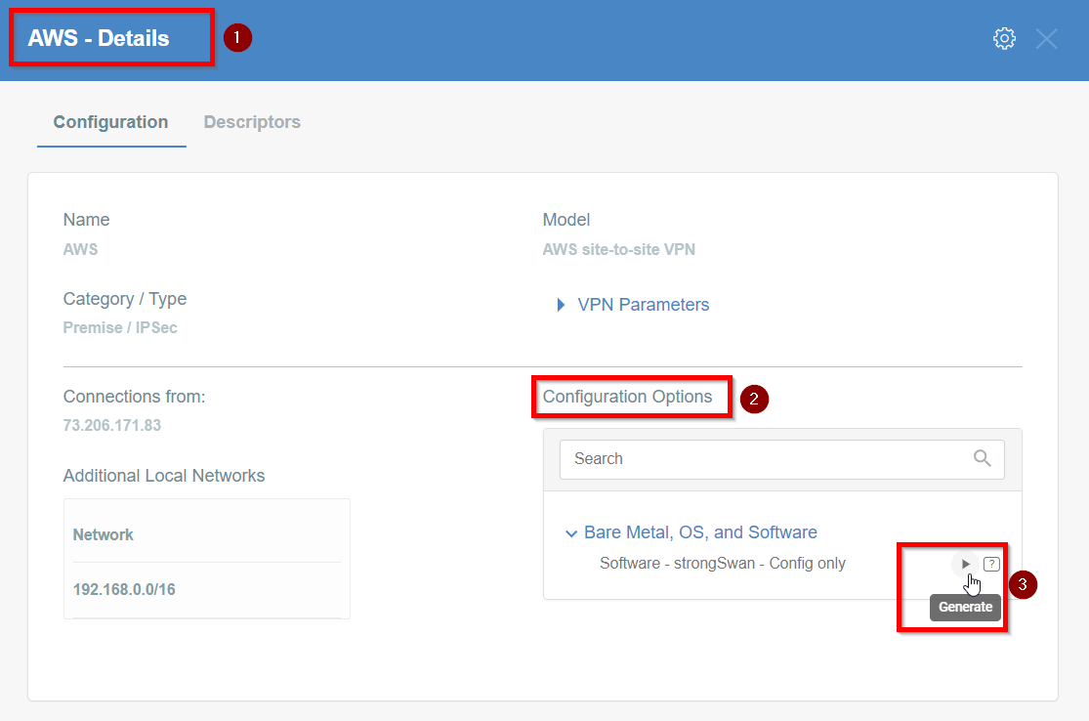Select Software - strongSwan - Config only row
1089x721 pixels.
[x=723, y=564]
